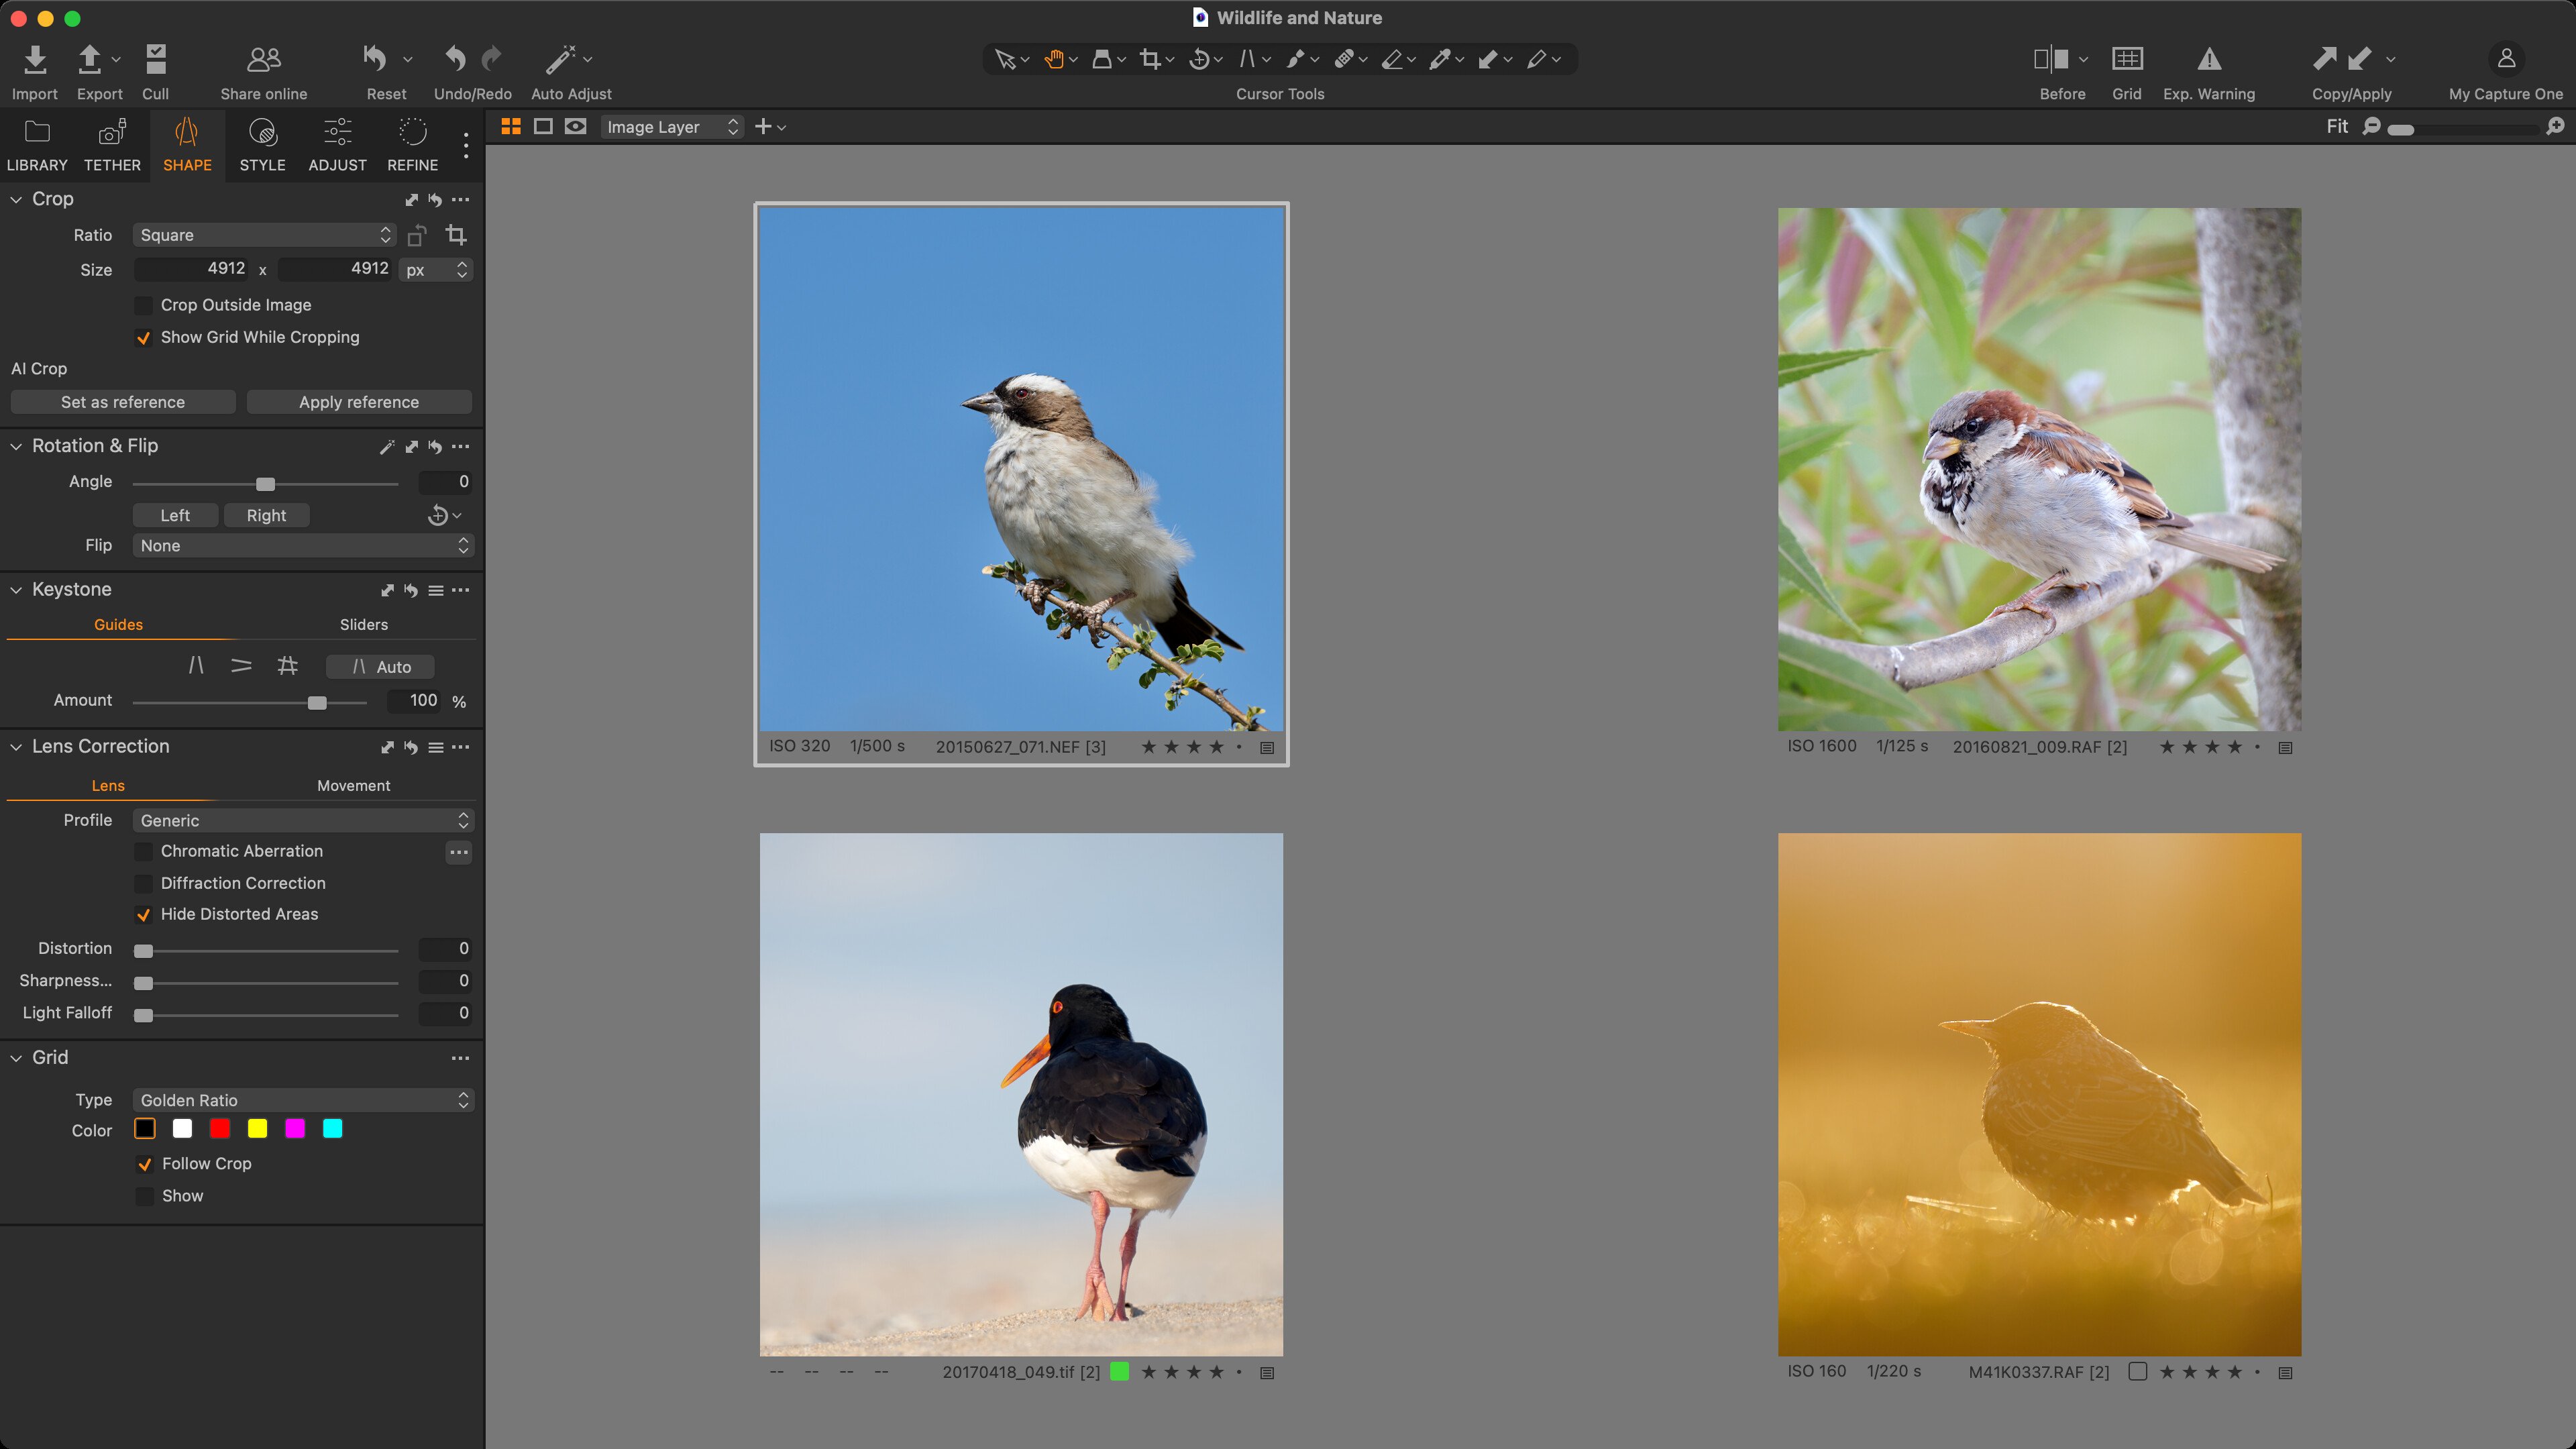Toggle the Before view icon
The image size is (2576, 1449).
[x=2050, y=59]
